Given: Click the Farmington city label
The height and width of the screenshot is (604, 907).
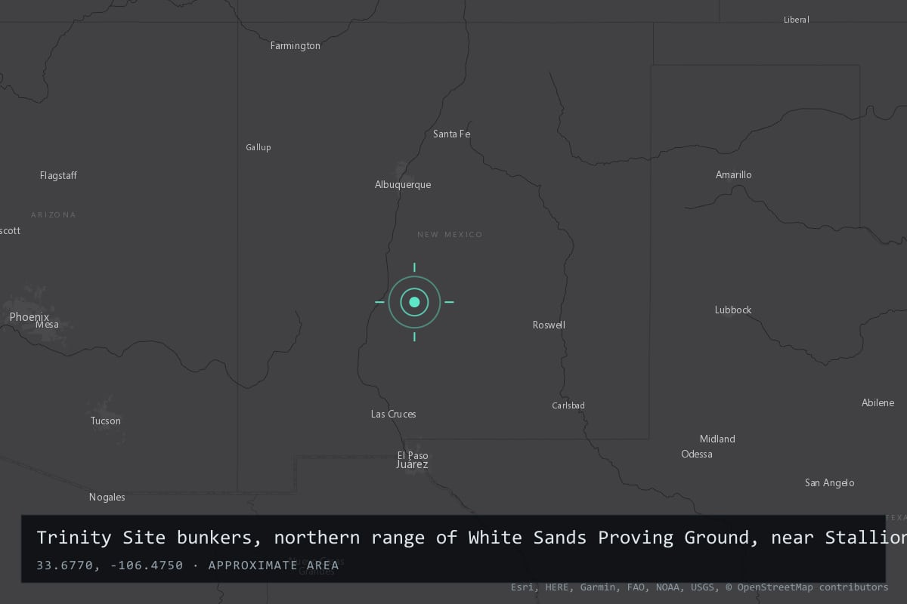Looking at the screenshot, I should [x=296, y=46].
